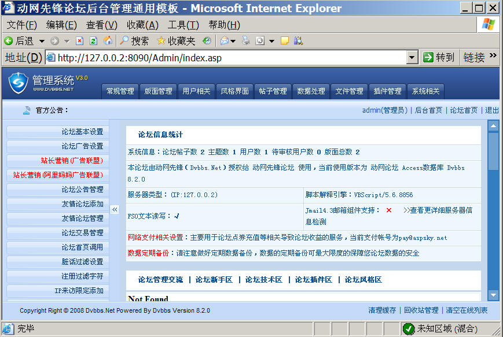The width and height of the screenshot is (503, 337).
Task: Collapse the left sidebar with « button
Action: (x=115, y=209)
